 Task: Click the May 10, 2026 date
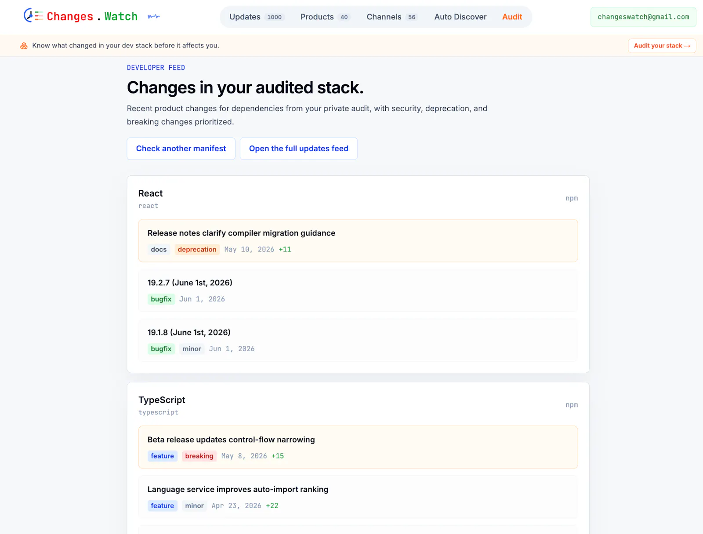tap(249, 250)
